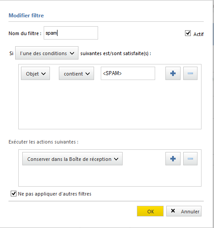Click empty space in the conditions list box
This screenshot has width=214, height=228.
[x=110, y=105]
